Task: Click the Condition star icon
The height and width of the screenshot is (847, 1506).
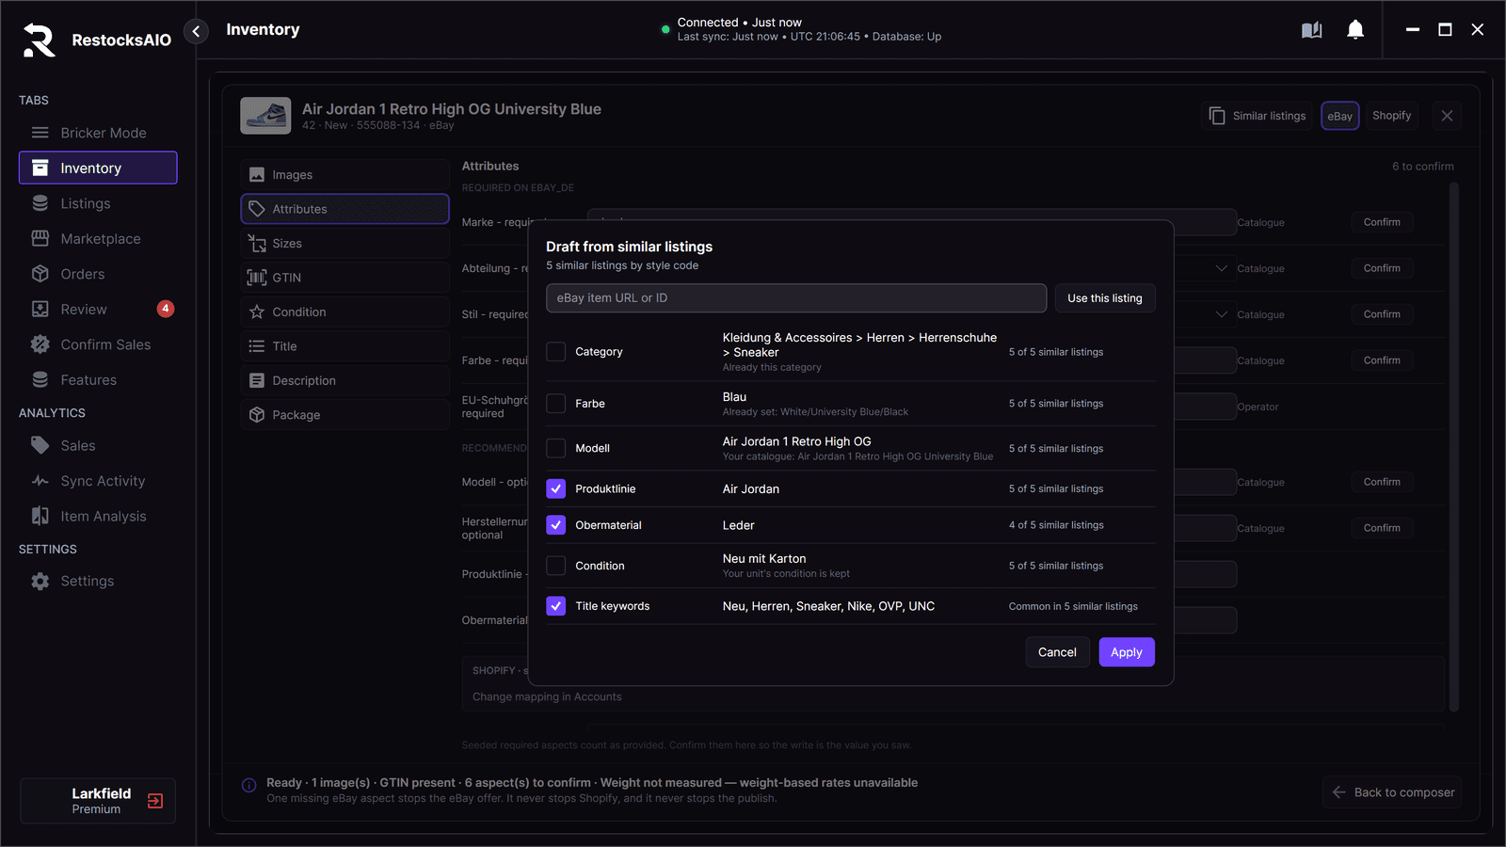Action: click(x=257, y=312)
